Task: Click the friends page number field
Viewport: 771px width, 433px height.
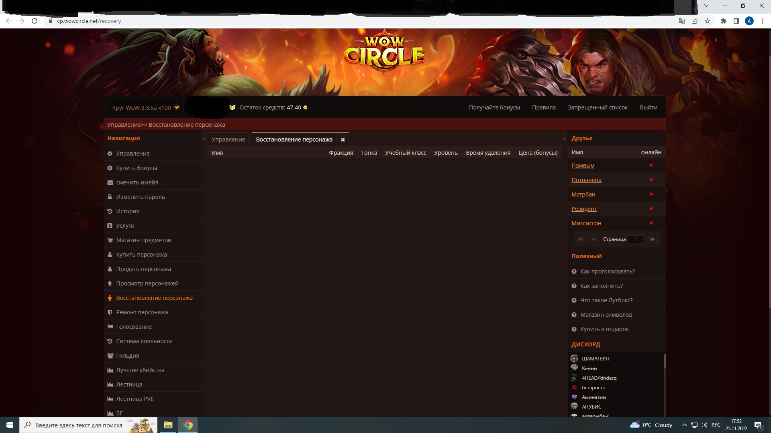Action: pos(635,239)
